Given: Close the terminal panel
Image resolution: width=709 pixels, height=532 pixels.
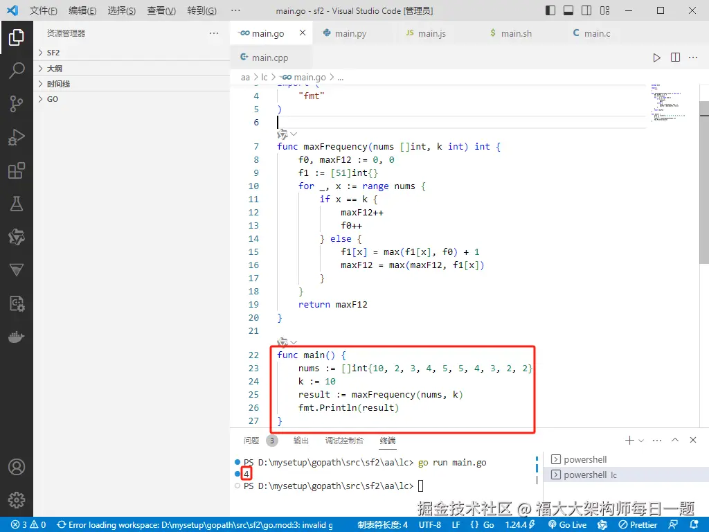Looking at the screenshot, I should (692, 440).
